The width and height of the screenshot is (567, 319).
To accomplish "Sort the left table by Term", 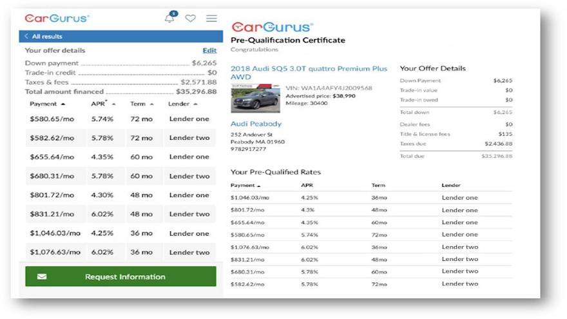I will click(142, 104).
